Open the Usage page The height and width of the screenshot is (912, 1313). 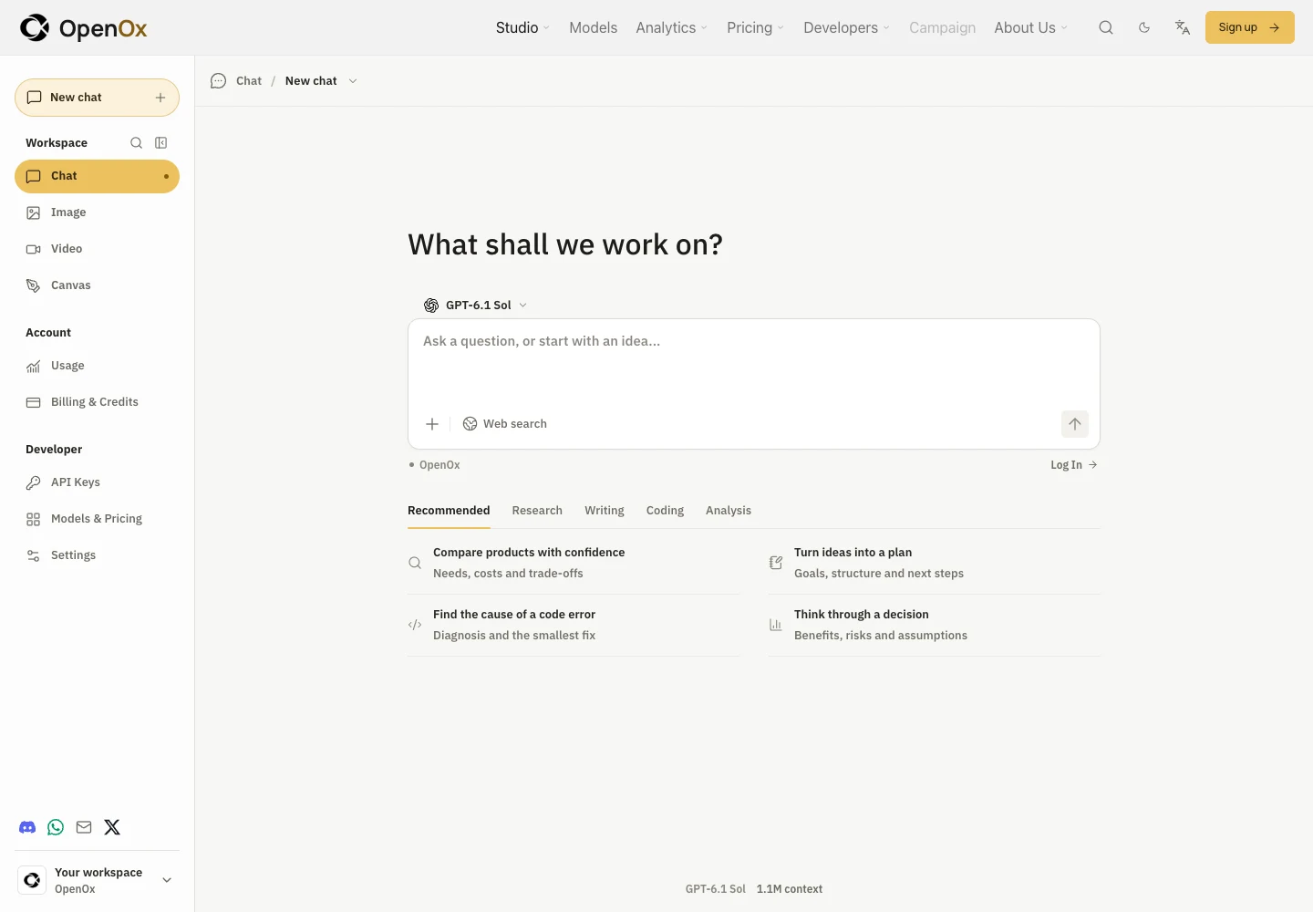[x=97, y=366]
